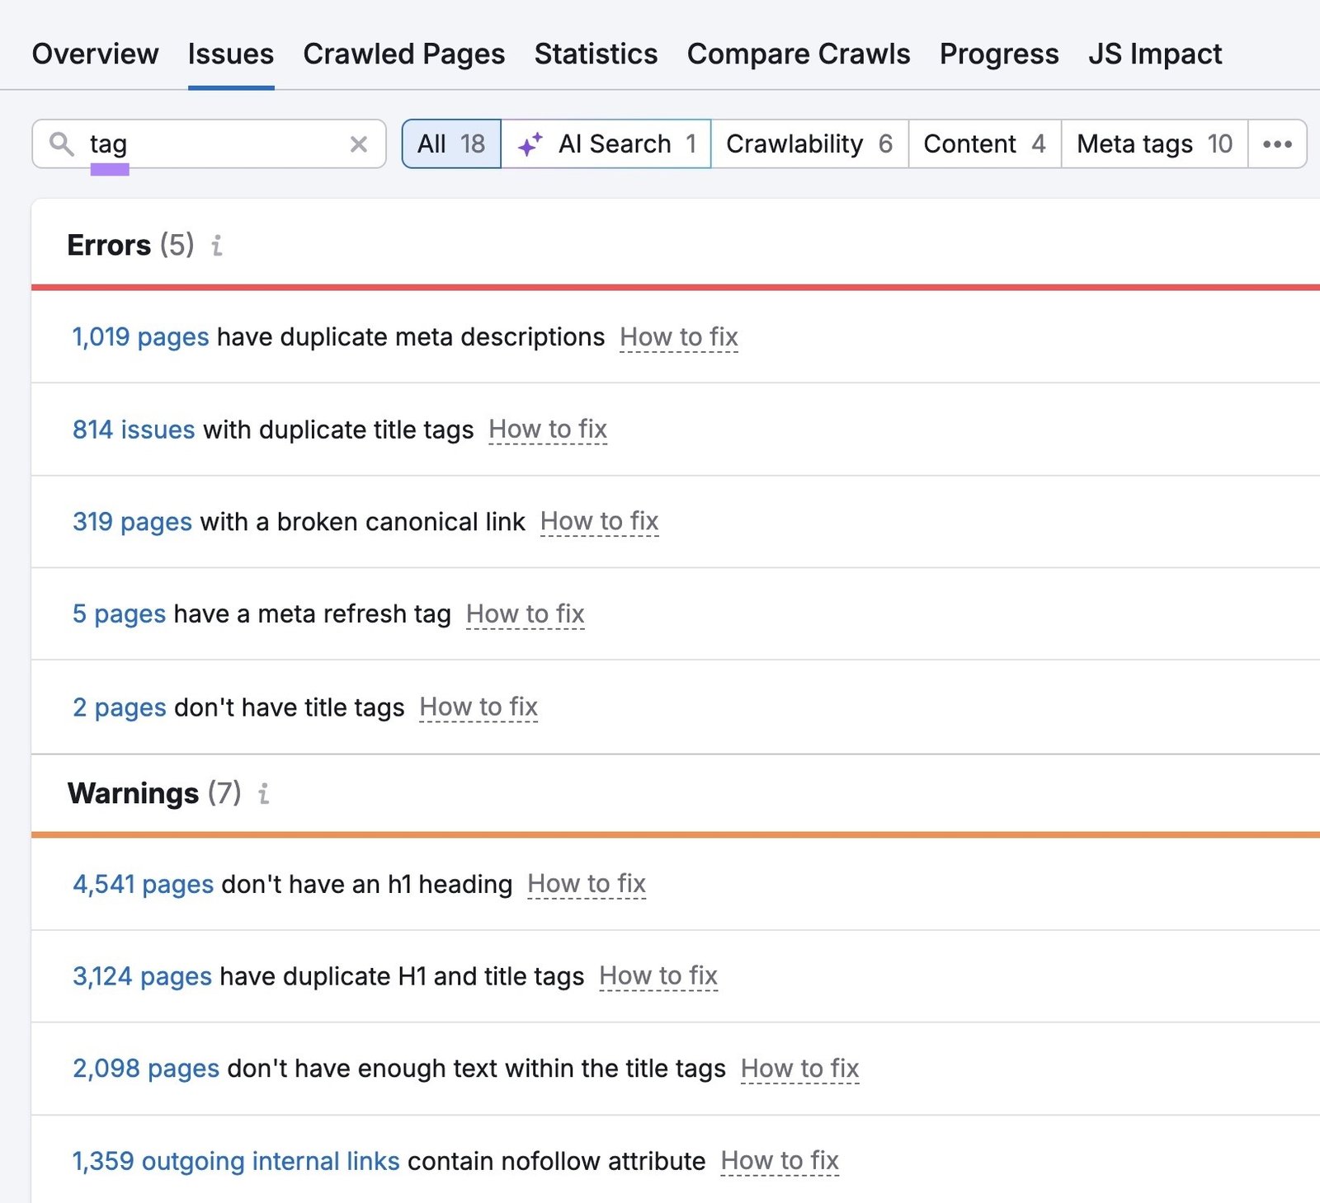
Task: Switch to the Progress tab
Action: click(999, 54)
